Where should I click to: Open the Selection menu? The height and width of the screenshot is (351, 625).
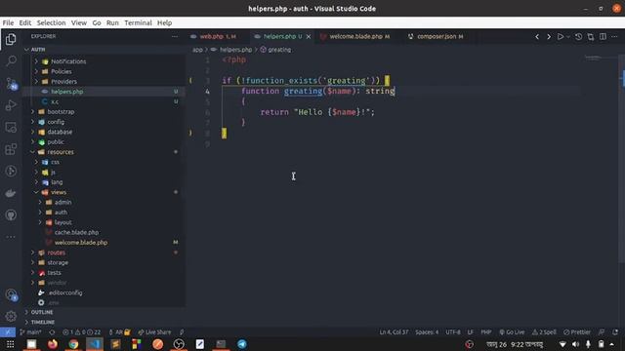pyautogui.click(x=51, y=22)
